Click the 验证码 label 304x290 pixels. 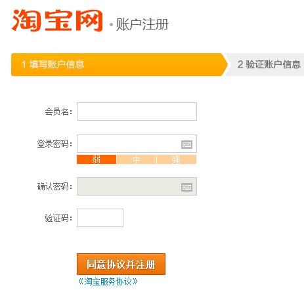point(58,218)
